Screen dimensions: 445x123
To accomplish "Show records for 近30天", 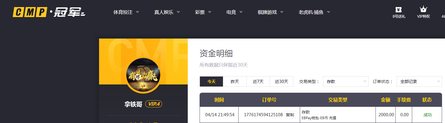I will [x=281, y=82].
